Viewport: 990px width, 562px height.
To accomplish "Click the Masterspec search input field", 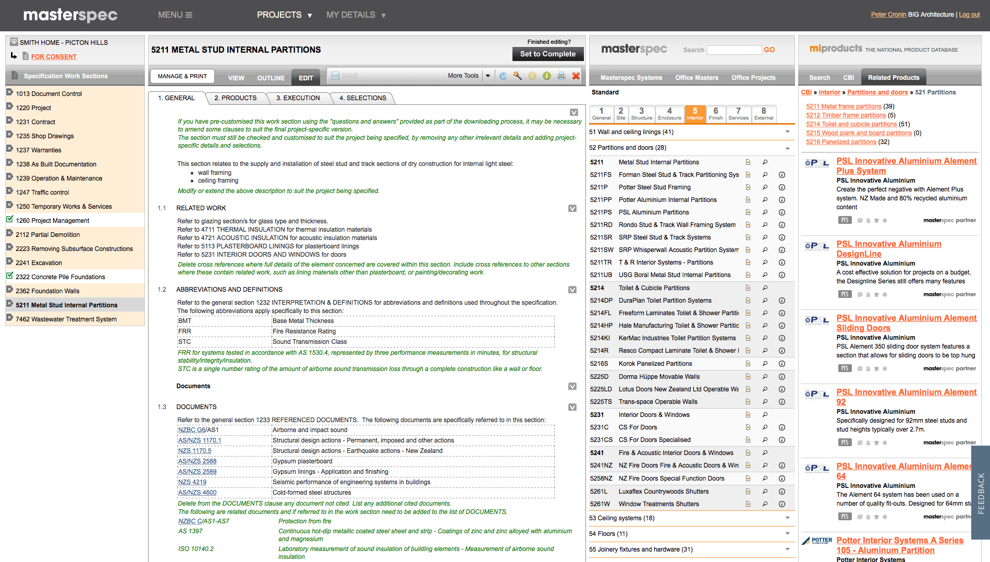I will click(x=734, y=50).
